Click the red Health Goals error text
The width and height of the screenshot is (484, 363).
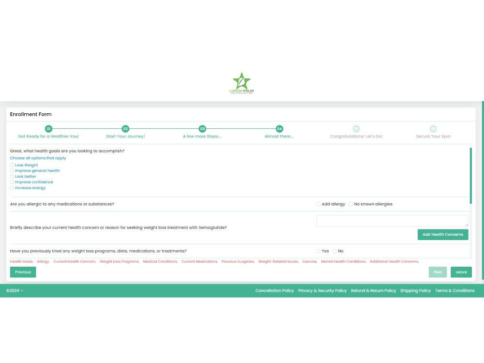[21, 261]
